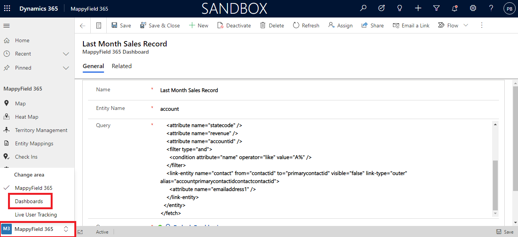This screenshot has width=518, height=237.
Task: Click the Flow command
Action: [x=448, y=25]
